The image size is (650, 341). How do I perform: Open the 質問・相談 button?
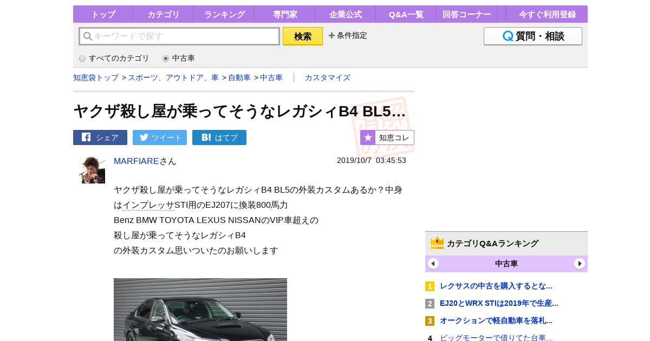click(x=533, y=36)
